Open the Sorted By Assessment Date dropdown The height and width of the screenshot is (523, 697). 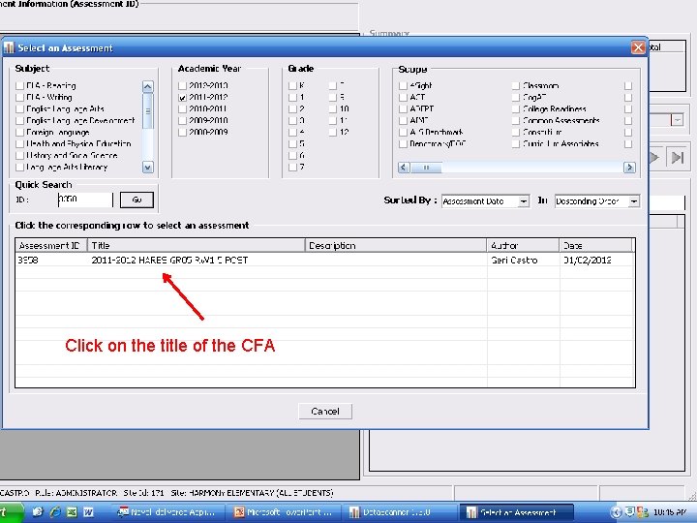click(524, 201)
